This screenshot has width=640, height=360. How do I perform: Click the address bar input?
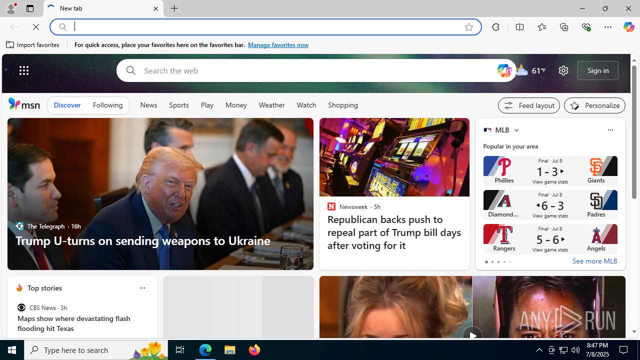[265, 27]
